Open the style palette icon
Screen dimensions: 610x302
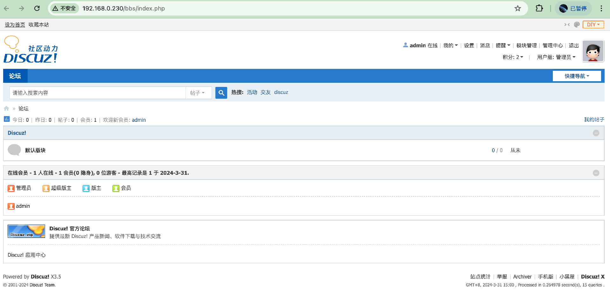pos(577,25)
